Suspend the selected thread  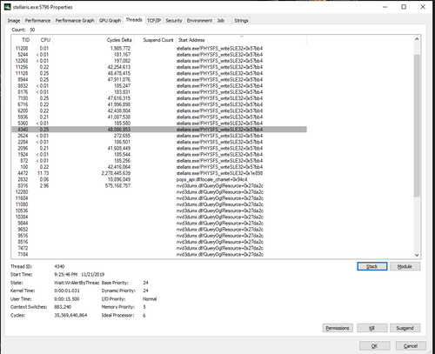[x=405, y=328]
